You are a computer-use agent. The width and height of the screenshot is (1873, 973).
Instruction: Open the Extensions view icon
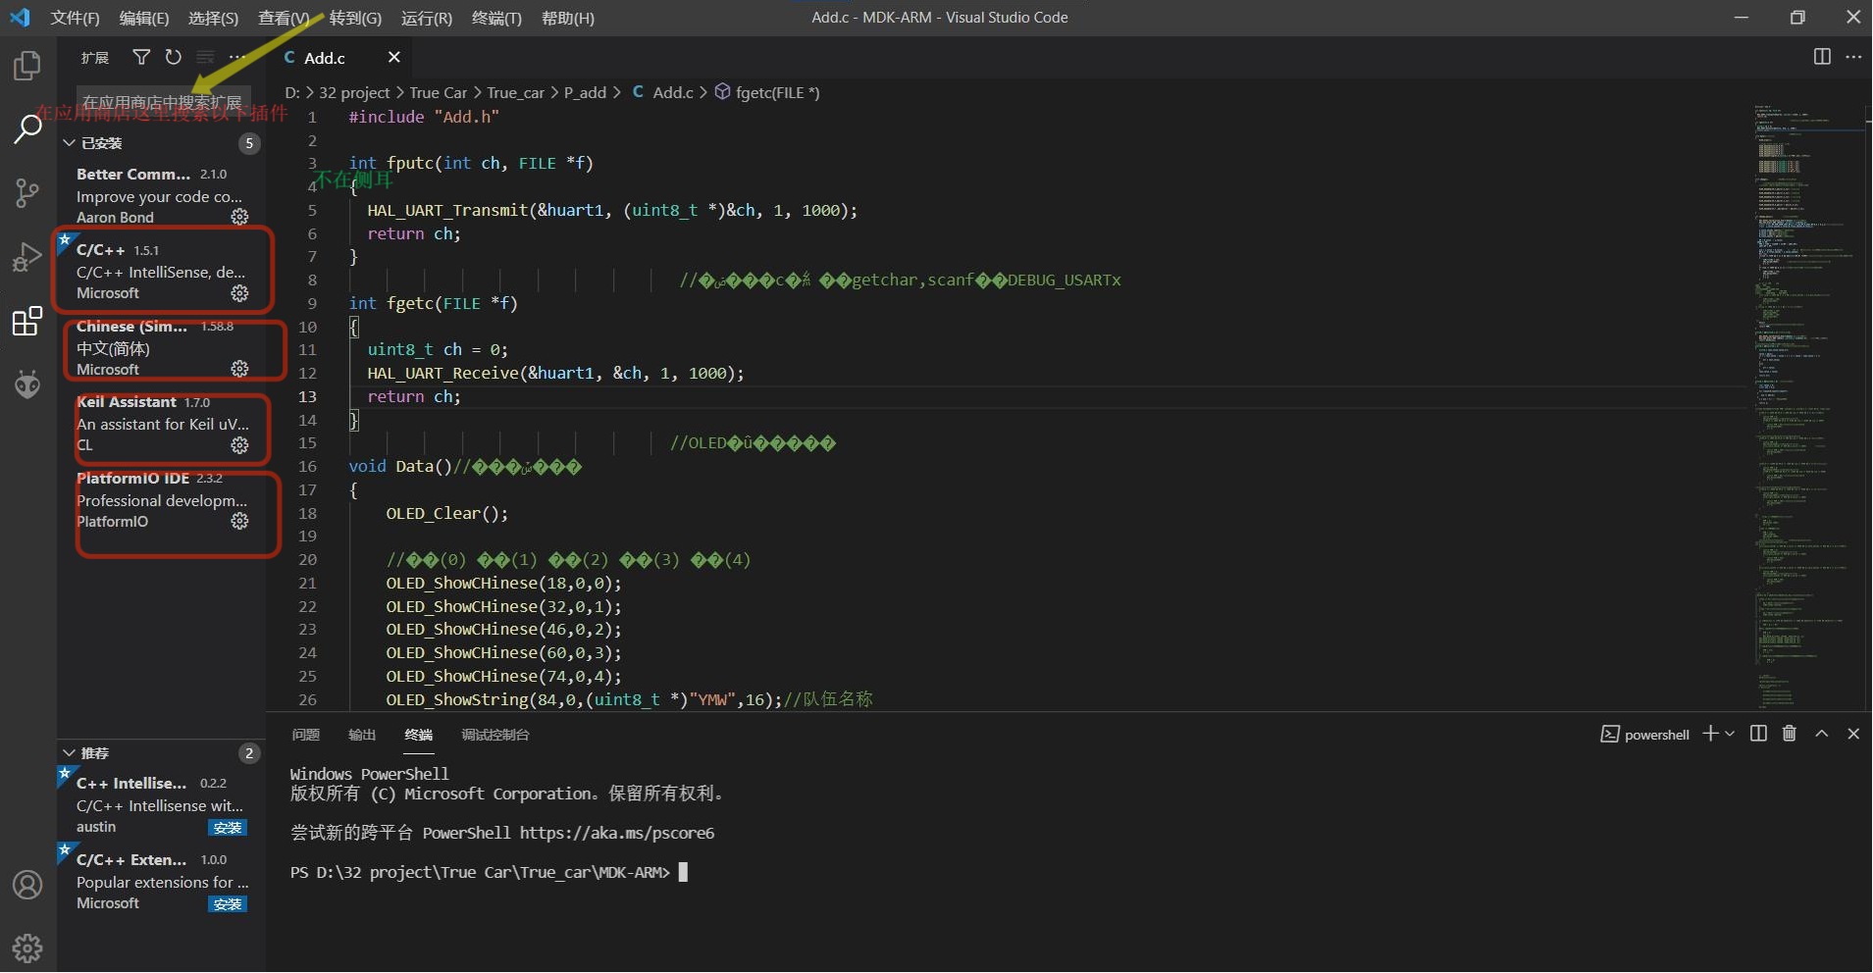[x=27, y=321]
